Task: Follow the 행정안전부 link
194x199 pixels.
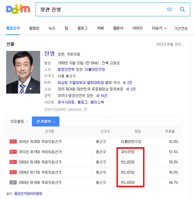Action: tap(66, 70)
